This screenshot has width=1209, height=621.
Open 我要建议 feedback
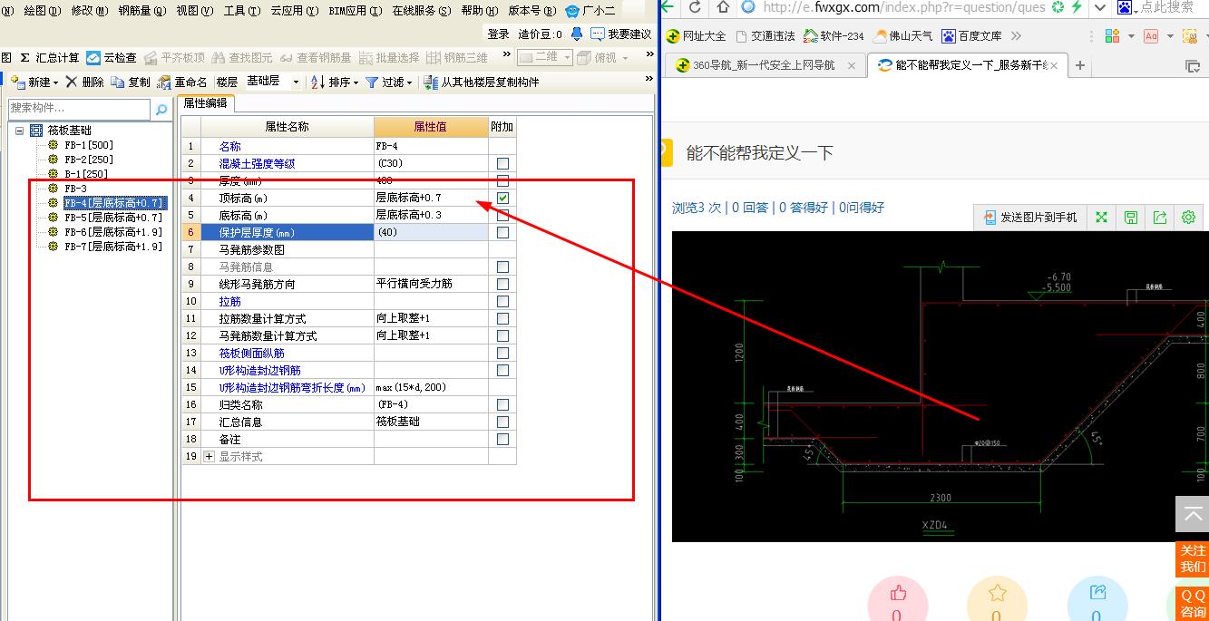pyautogui.click(x=621, y=34)
